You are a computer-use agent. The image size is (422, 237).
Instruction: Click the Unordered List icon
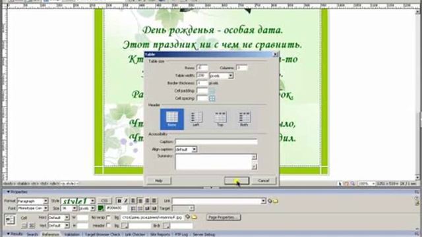(x=133, y=208)
